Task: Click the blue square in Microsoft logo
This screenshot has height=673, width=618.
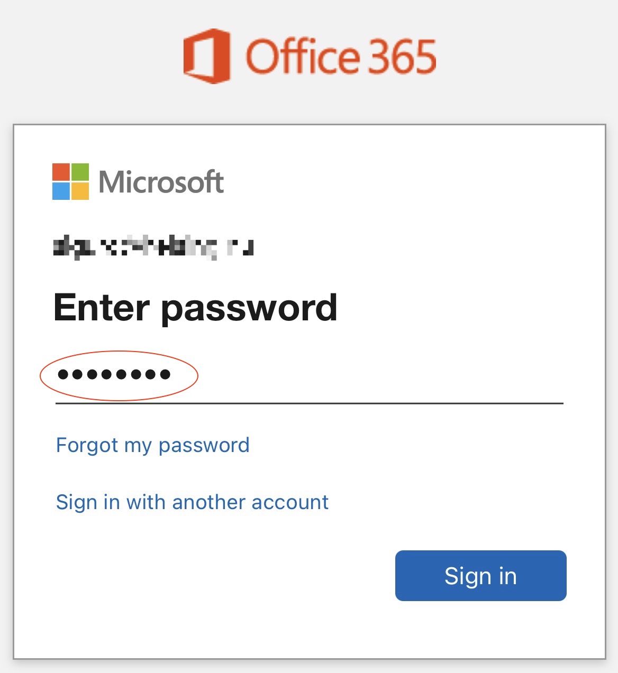Action: point(61,191)
